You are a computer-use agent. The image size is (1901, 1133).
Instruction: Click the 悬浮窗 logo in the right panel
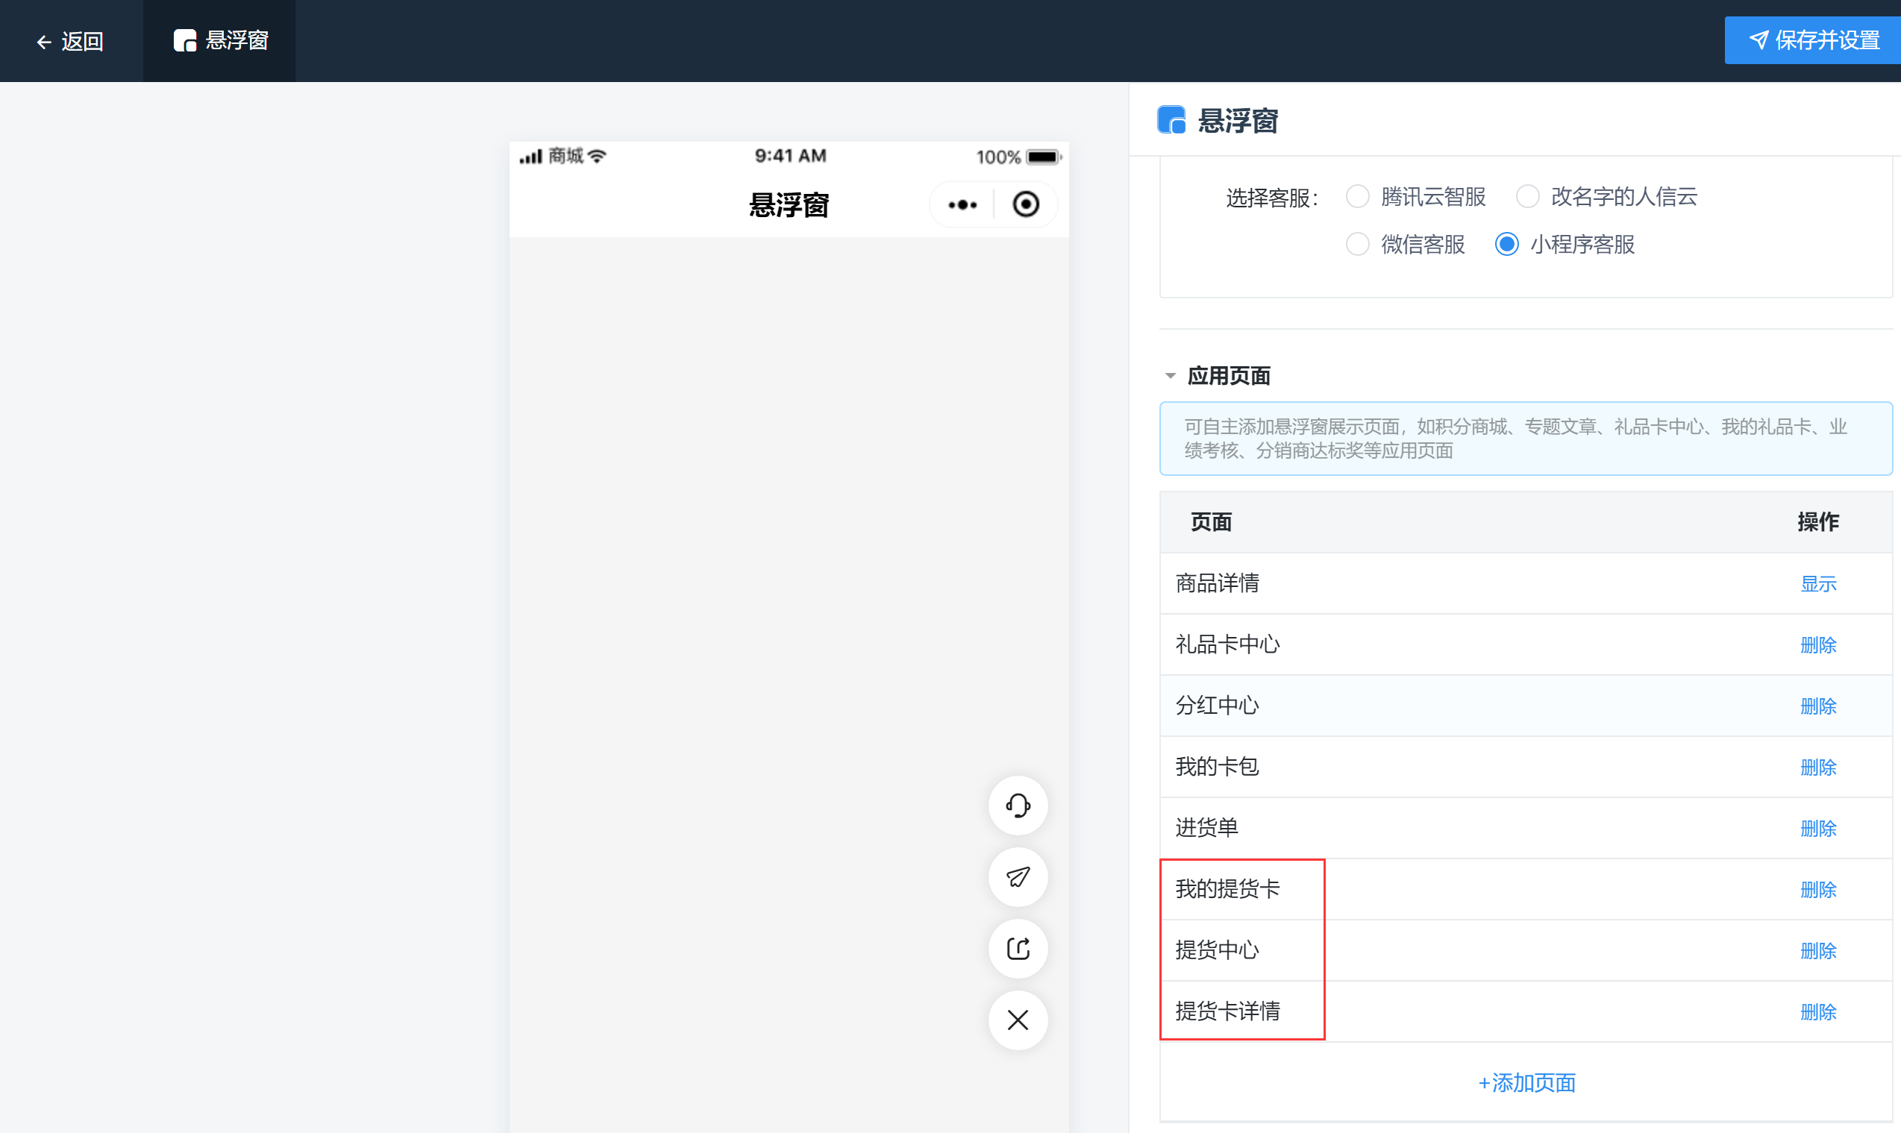[1171, 120]
